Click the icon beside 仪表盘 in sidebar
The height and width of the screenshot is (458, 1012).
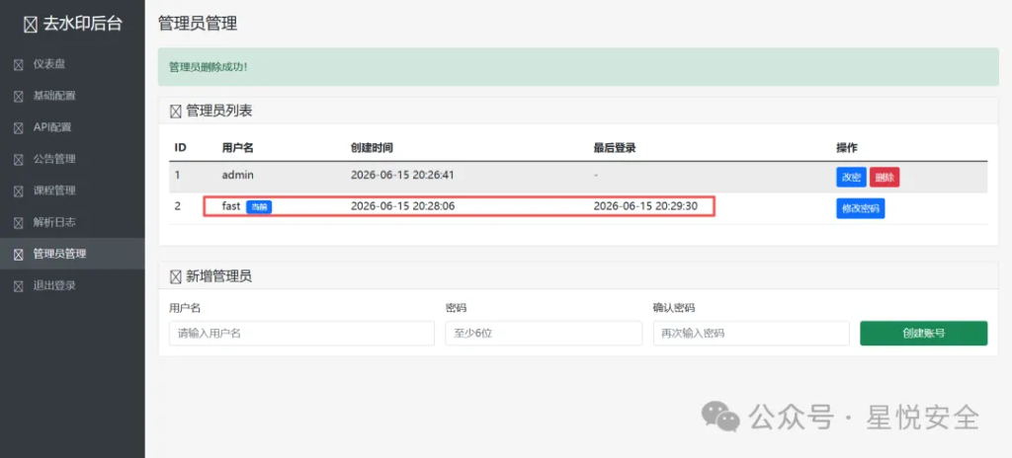click(19, 64)
